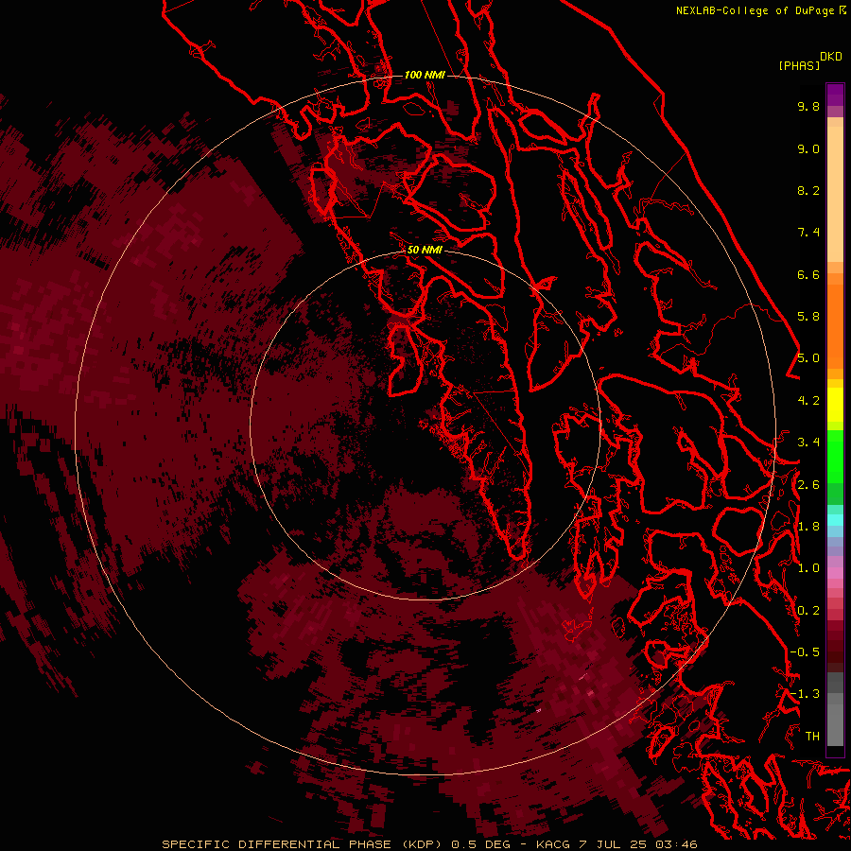
Task: Click the -0.5 scale value
Action: [805, 652]
